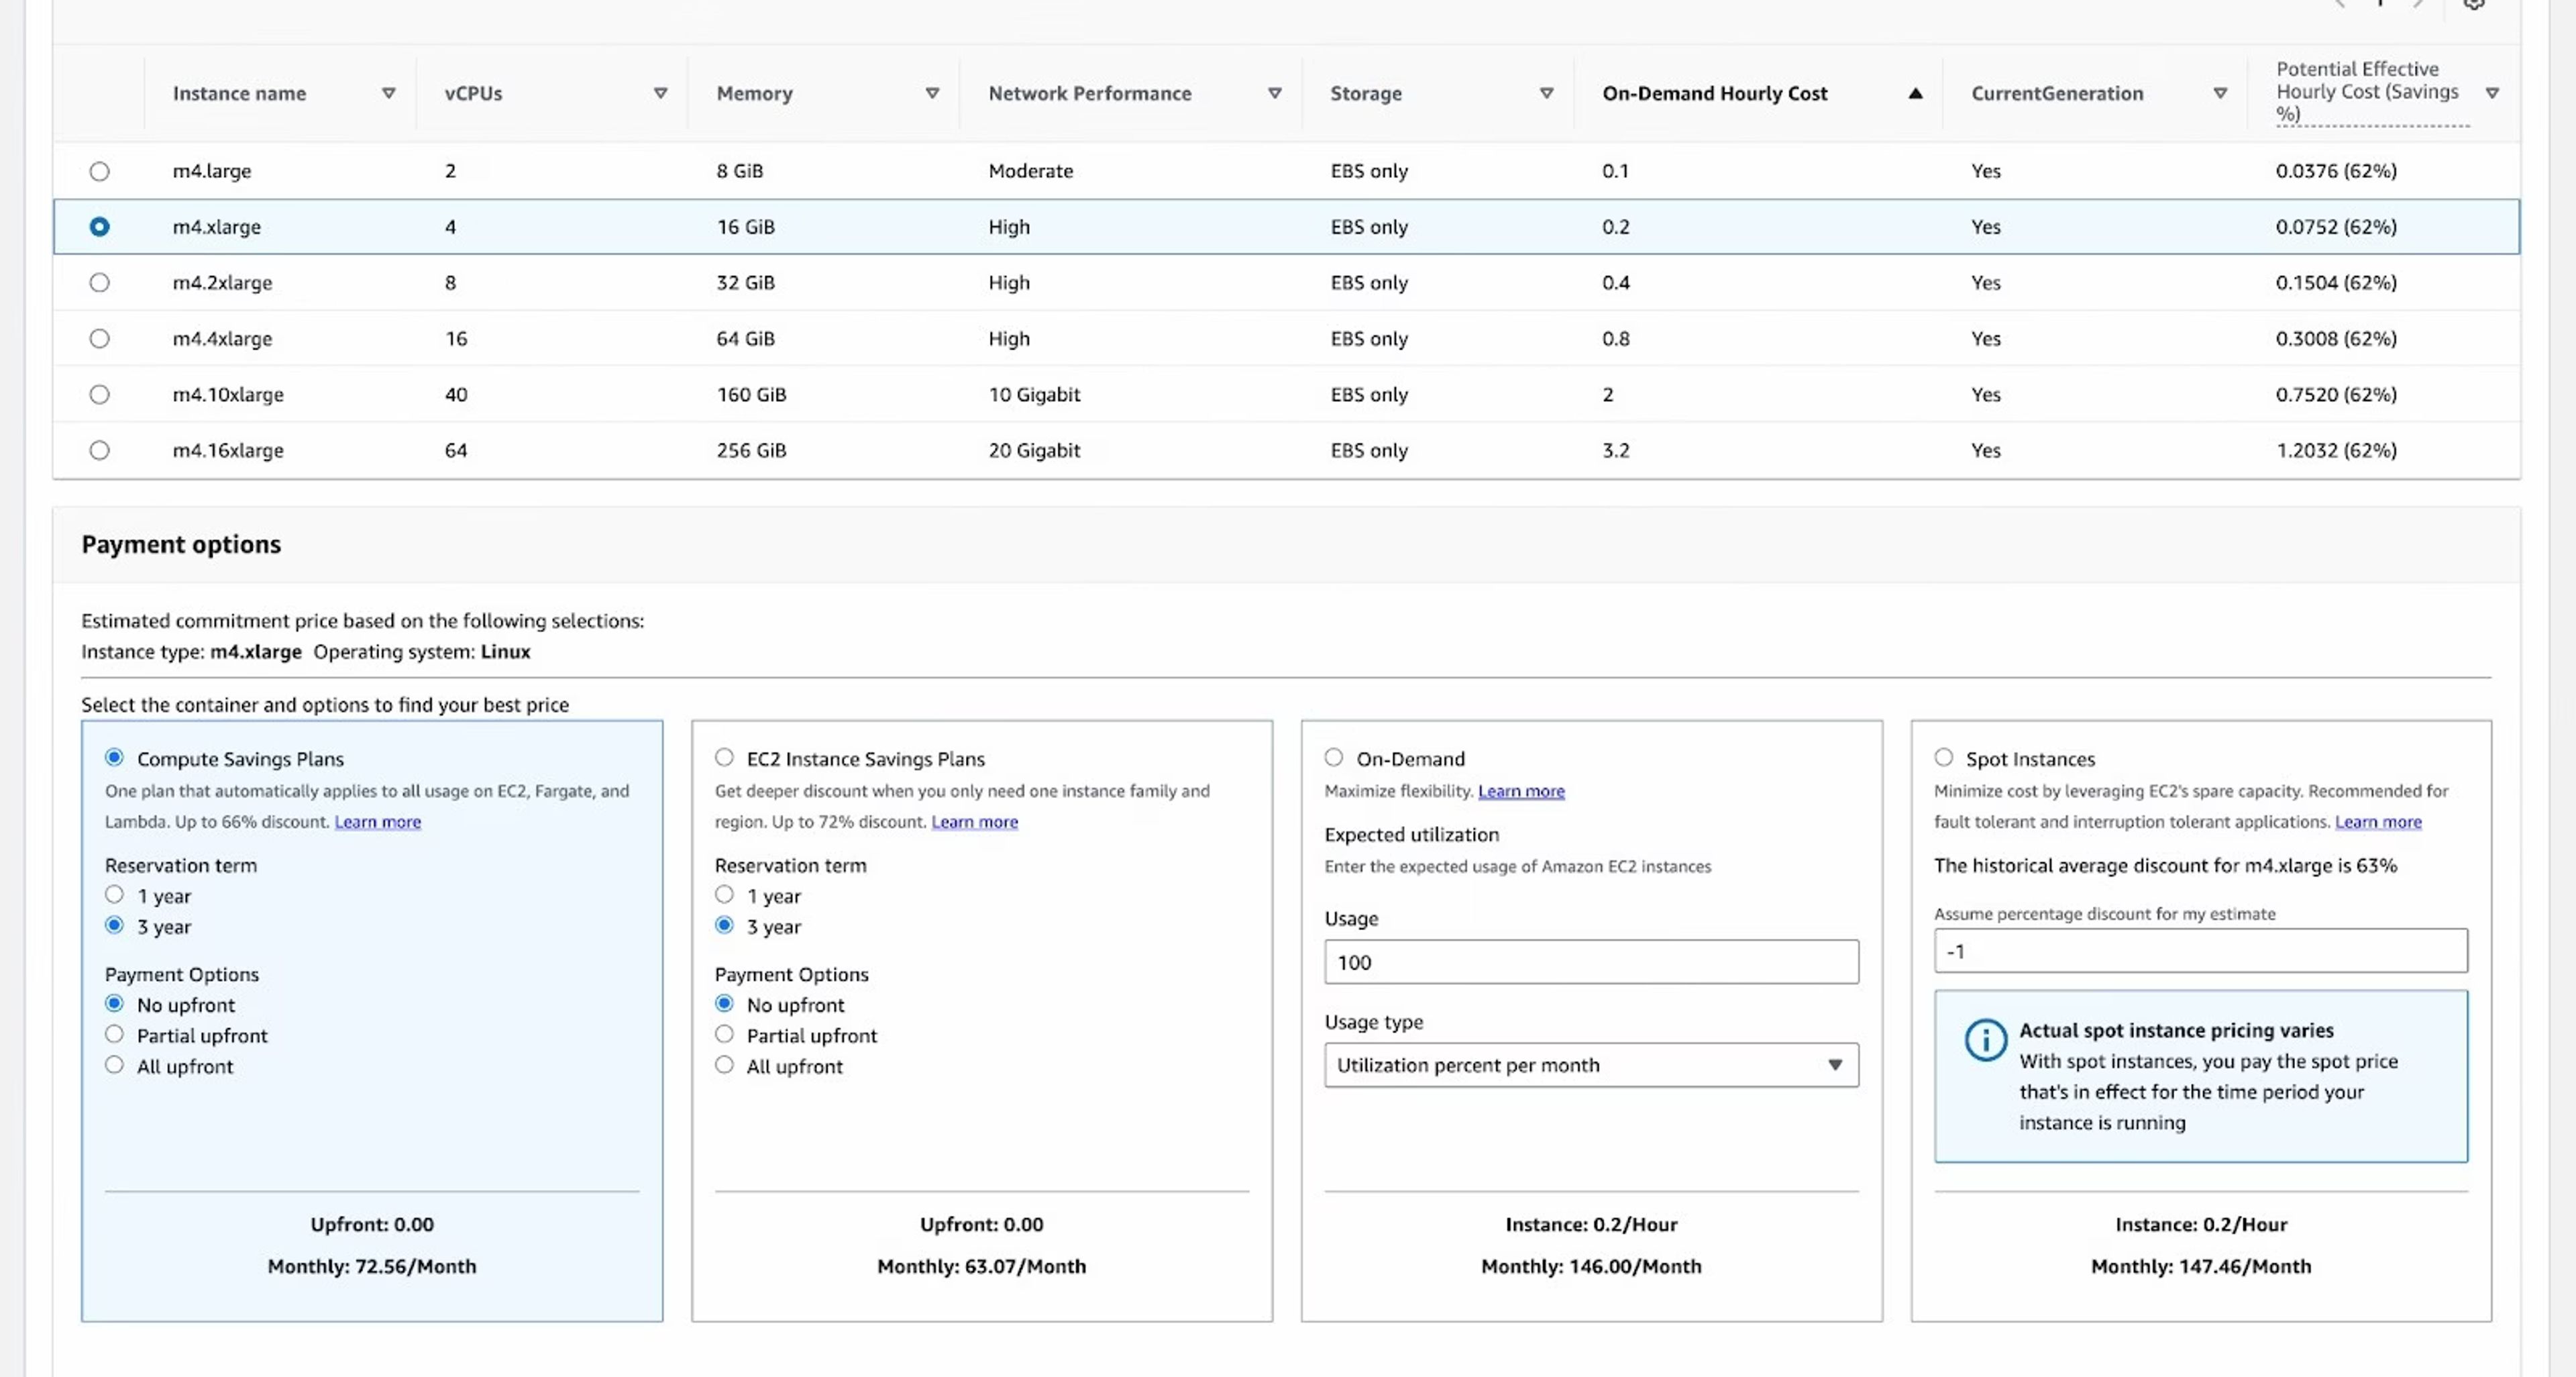This screenshot has width=2576, height=1377.
Task: Click the 20 Gigabit network performance cell
Action: 1034,451
